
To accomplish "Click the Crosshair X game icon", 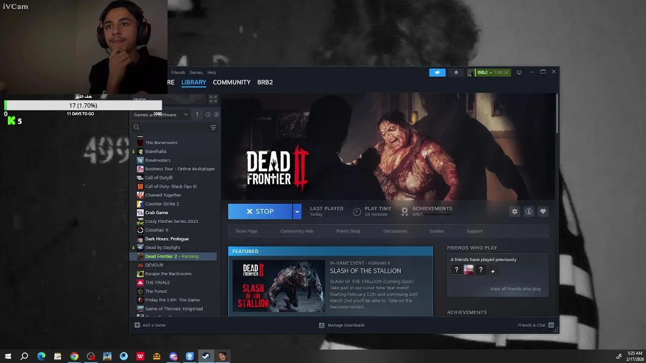I will 140,230.
